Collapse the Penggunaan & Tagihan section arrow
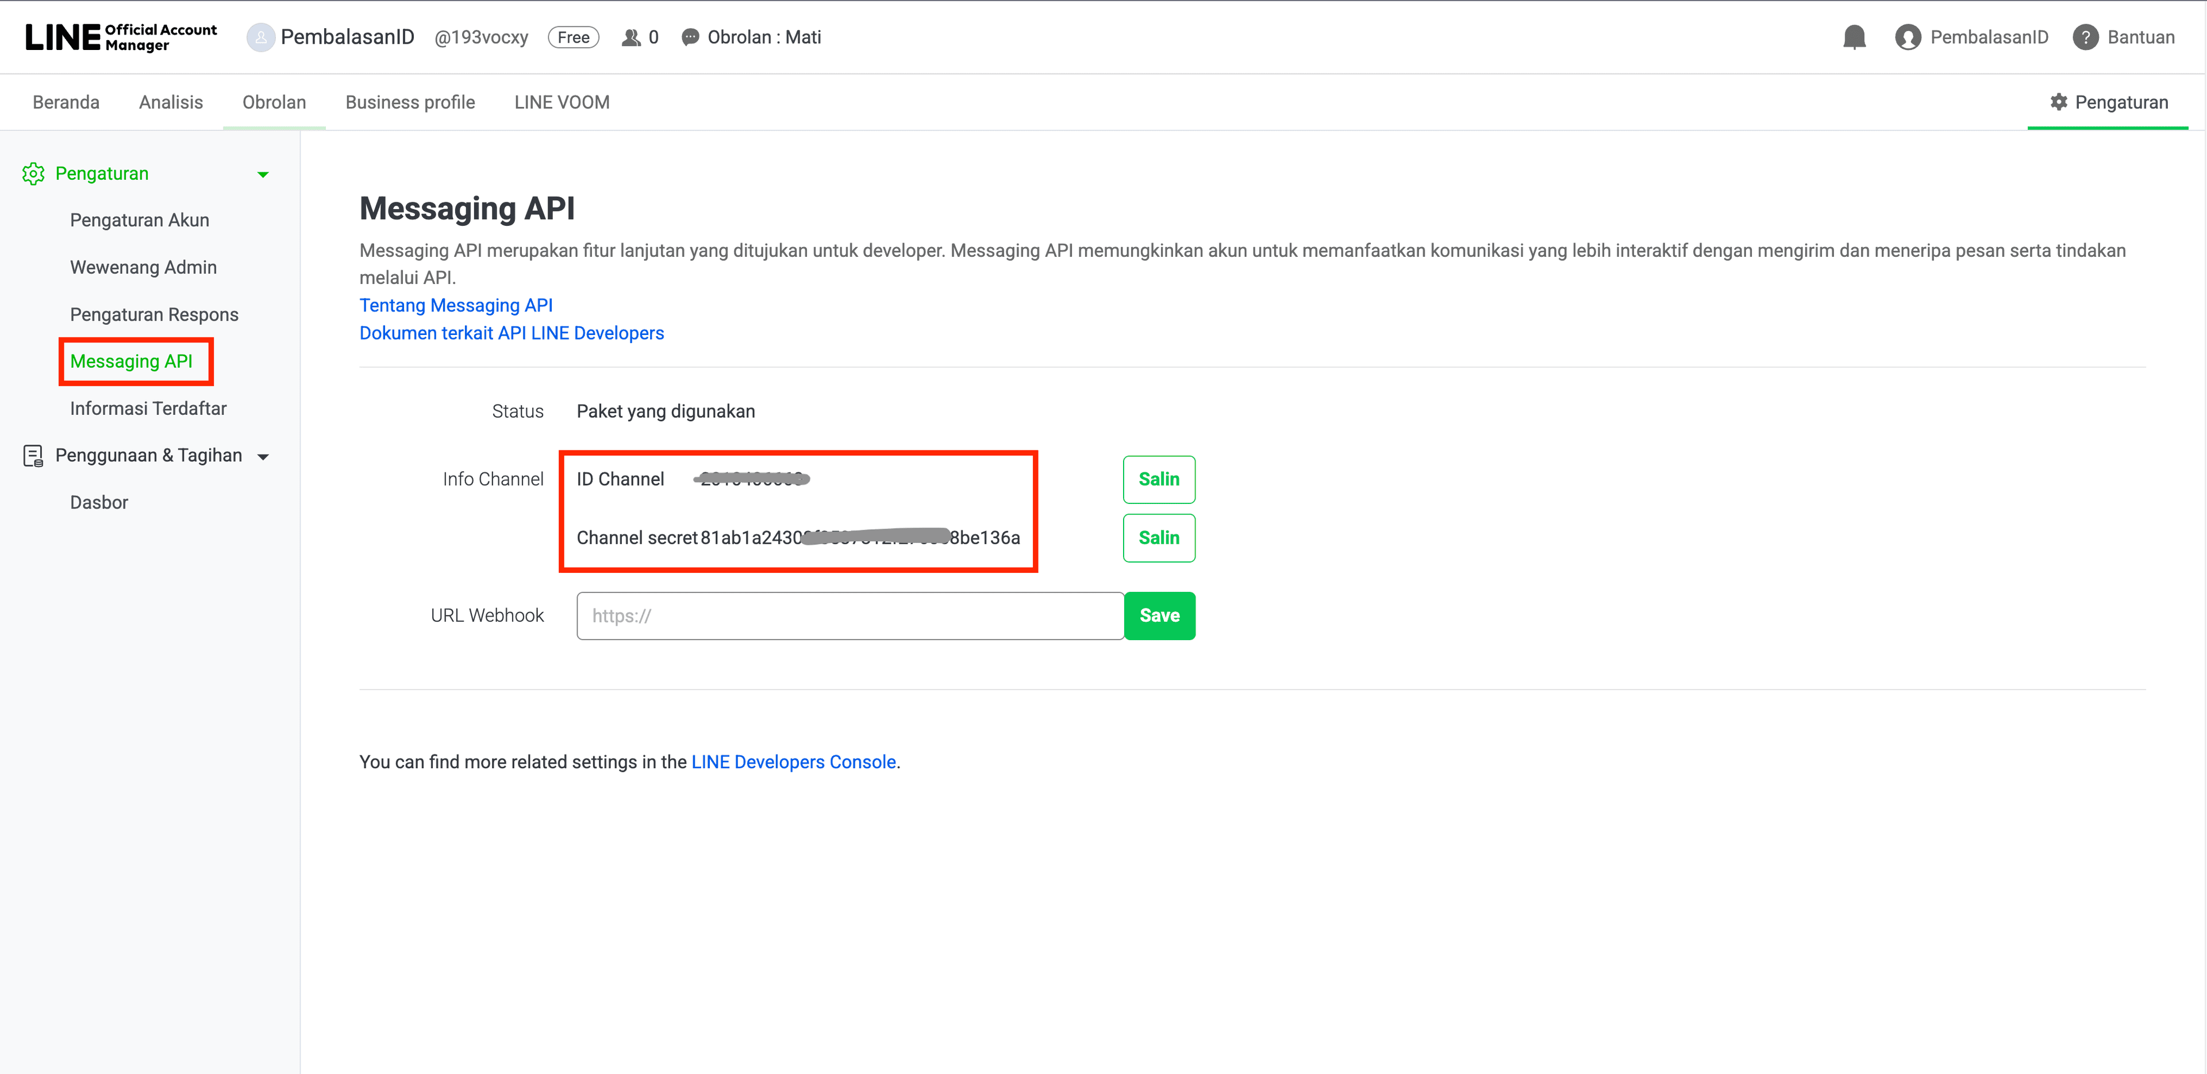The image size is (2207, 1074). (263, 456)
